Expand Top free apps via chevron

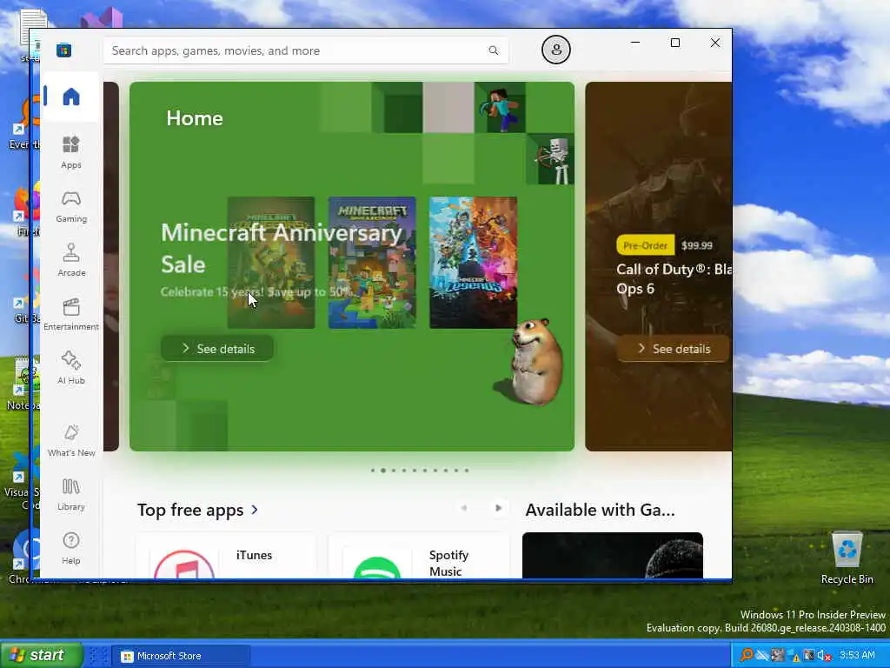coord(255,510)
